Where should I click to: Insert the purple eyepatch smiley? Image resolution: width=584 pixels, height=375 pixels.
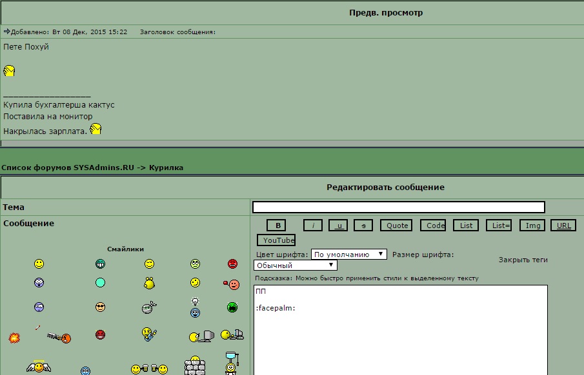39,307
